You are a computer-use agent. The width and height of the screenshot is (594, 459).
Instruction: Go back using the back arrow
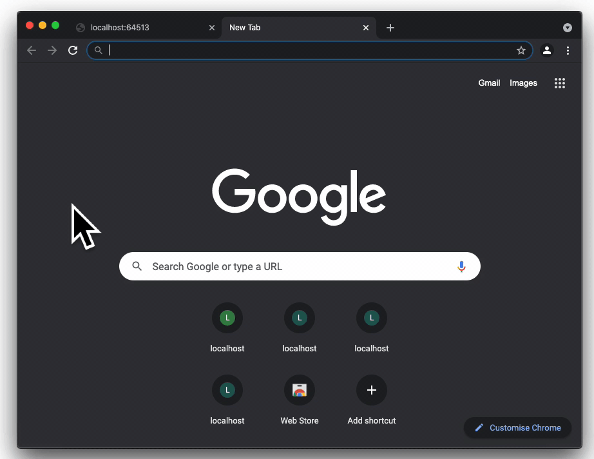(x=32, y=50)
